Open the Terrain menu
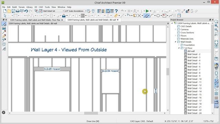220x124 pixels. pos(22,7)
